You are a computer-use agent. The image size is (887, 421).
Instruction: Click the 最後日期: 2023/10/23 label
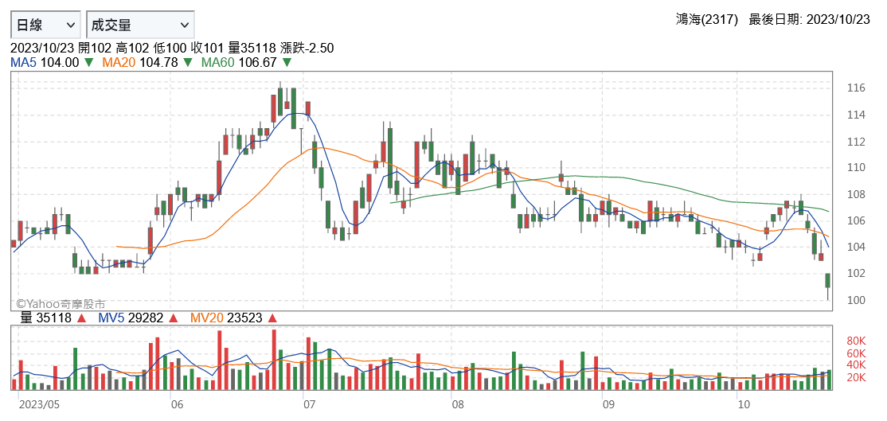(x=810, y=20)
